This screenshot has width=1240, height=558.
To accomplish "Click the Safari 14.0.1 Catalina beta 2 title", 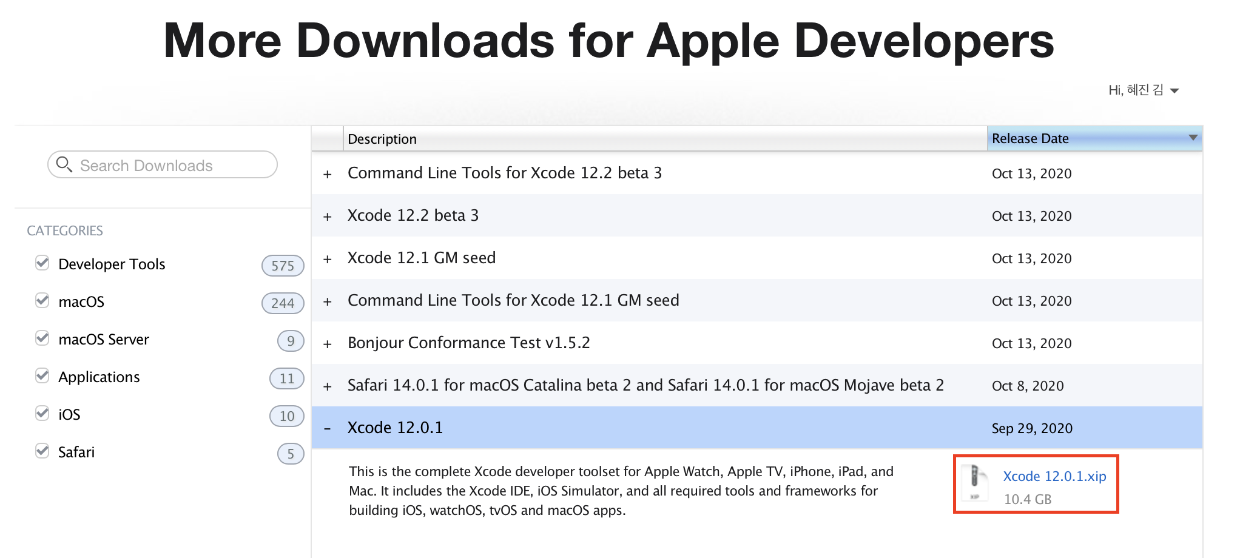I will point(645,385).
